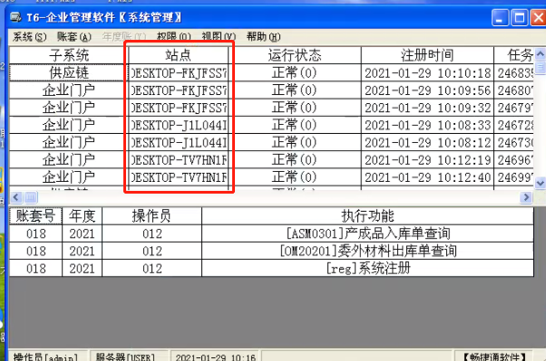Click the horizontal scrollbar thumb
This screenshot has height=361, width=546.
tap(30, 198)
